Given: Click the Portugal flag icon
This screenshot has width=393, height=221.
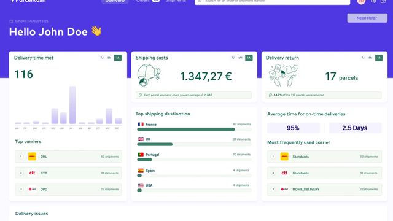Looking at the screenshot, I should (x=141, y=155).
